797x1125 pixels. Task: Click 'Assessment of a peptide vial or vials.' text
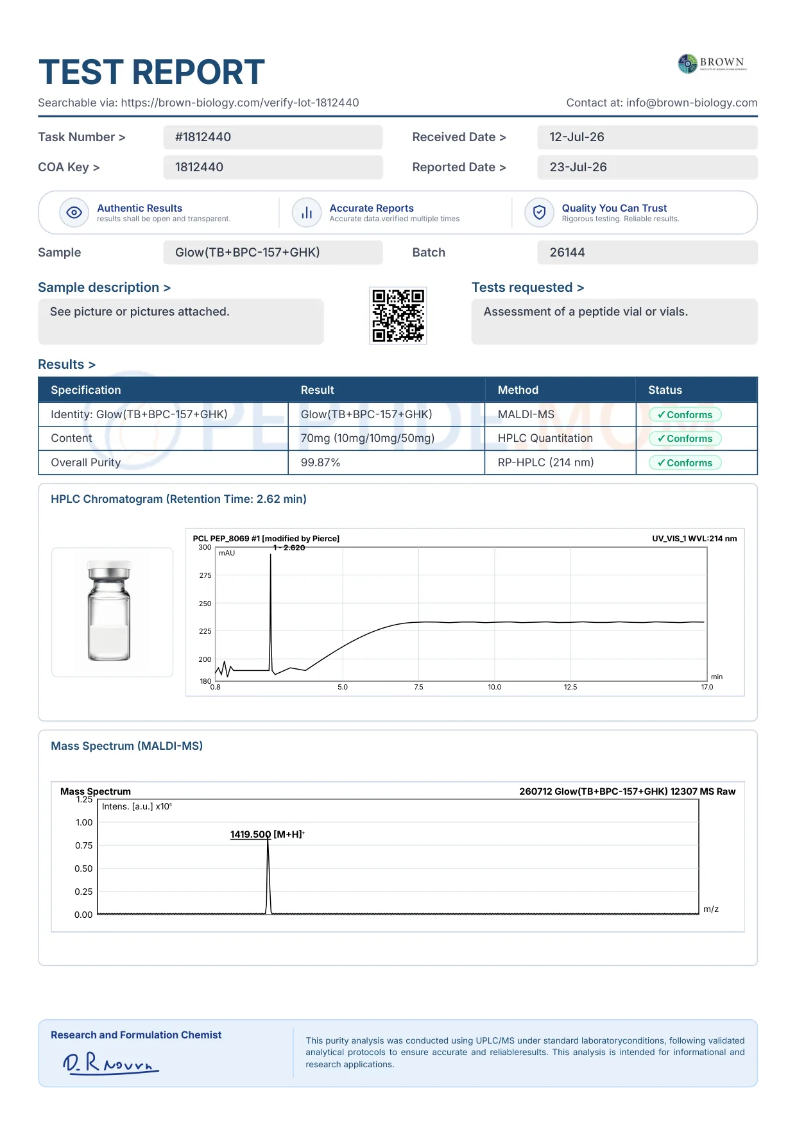(x=585, y=312)
